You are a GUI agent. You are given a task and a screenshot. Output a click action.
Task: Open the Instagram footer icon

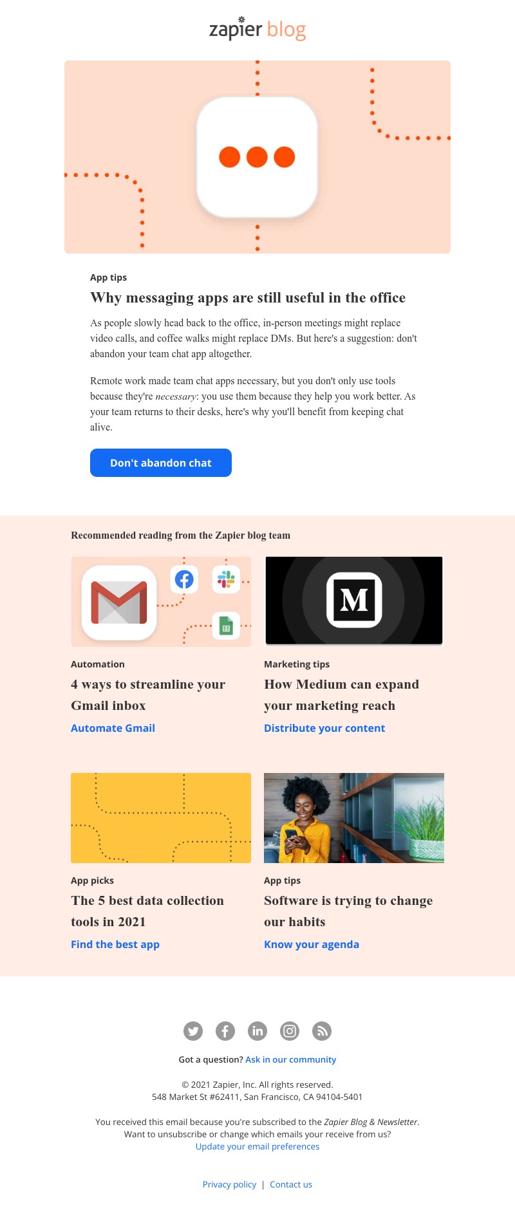tap(290, 1031)
